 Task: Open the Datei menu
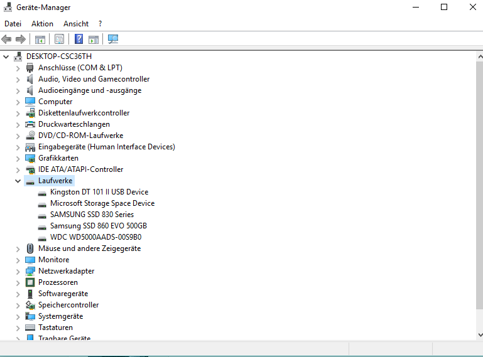coord(13,24)
